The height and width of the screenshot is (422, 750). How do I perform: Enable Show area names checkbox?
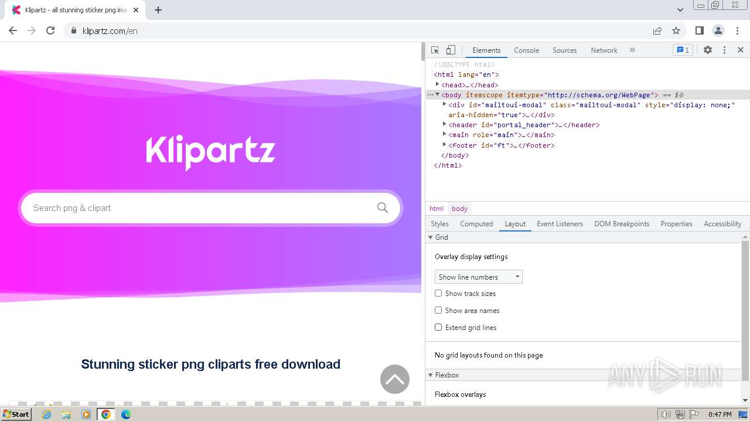438,310
